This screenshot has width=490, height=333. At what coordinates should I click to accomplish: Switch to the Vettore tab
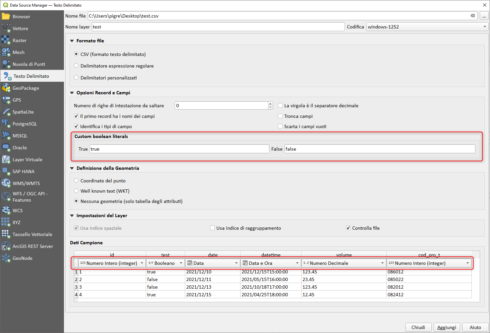20,28
